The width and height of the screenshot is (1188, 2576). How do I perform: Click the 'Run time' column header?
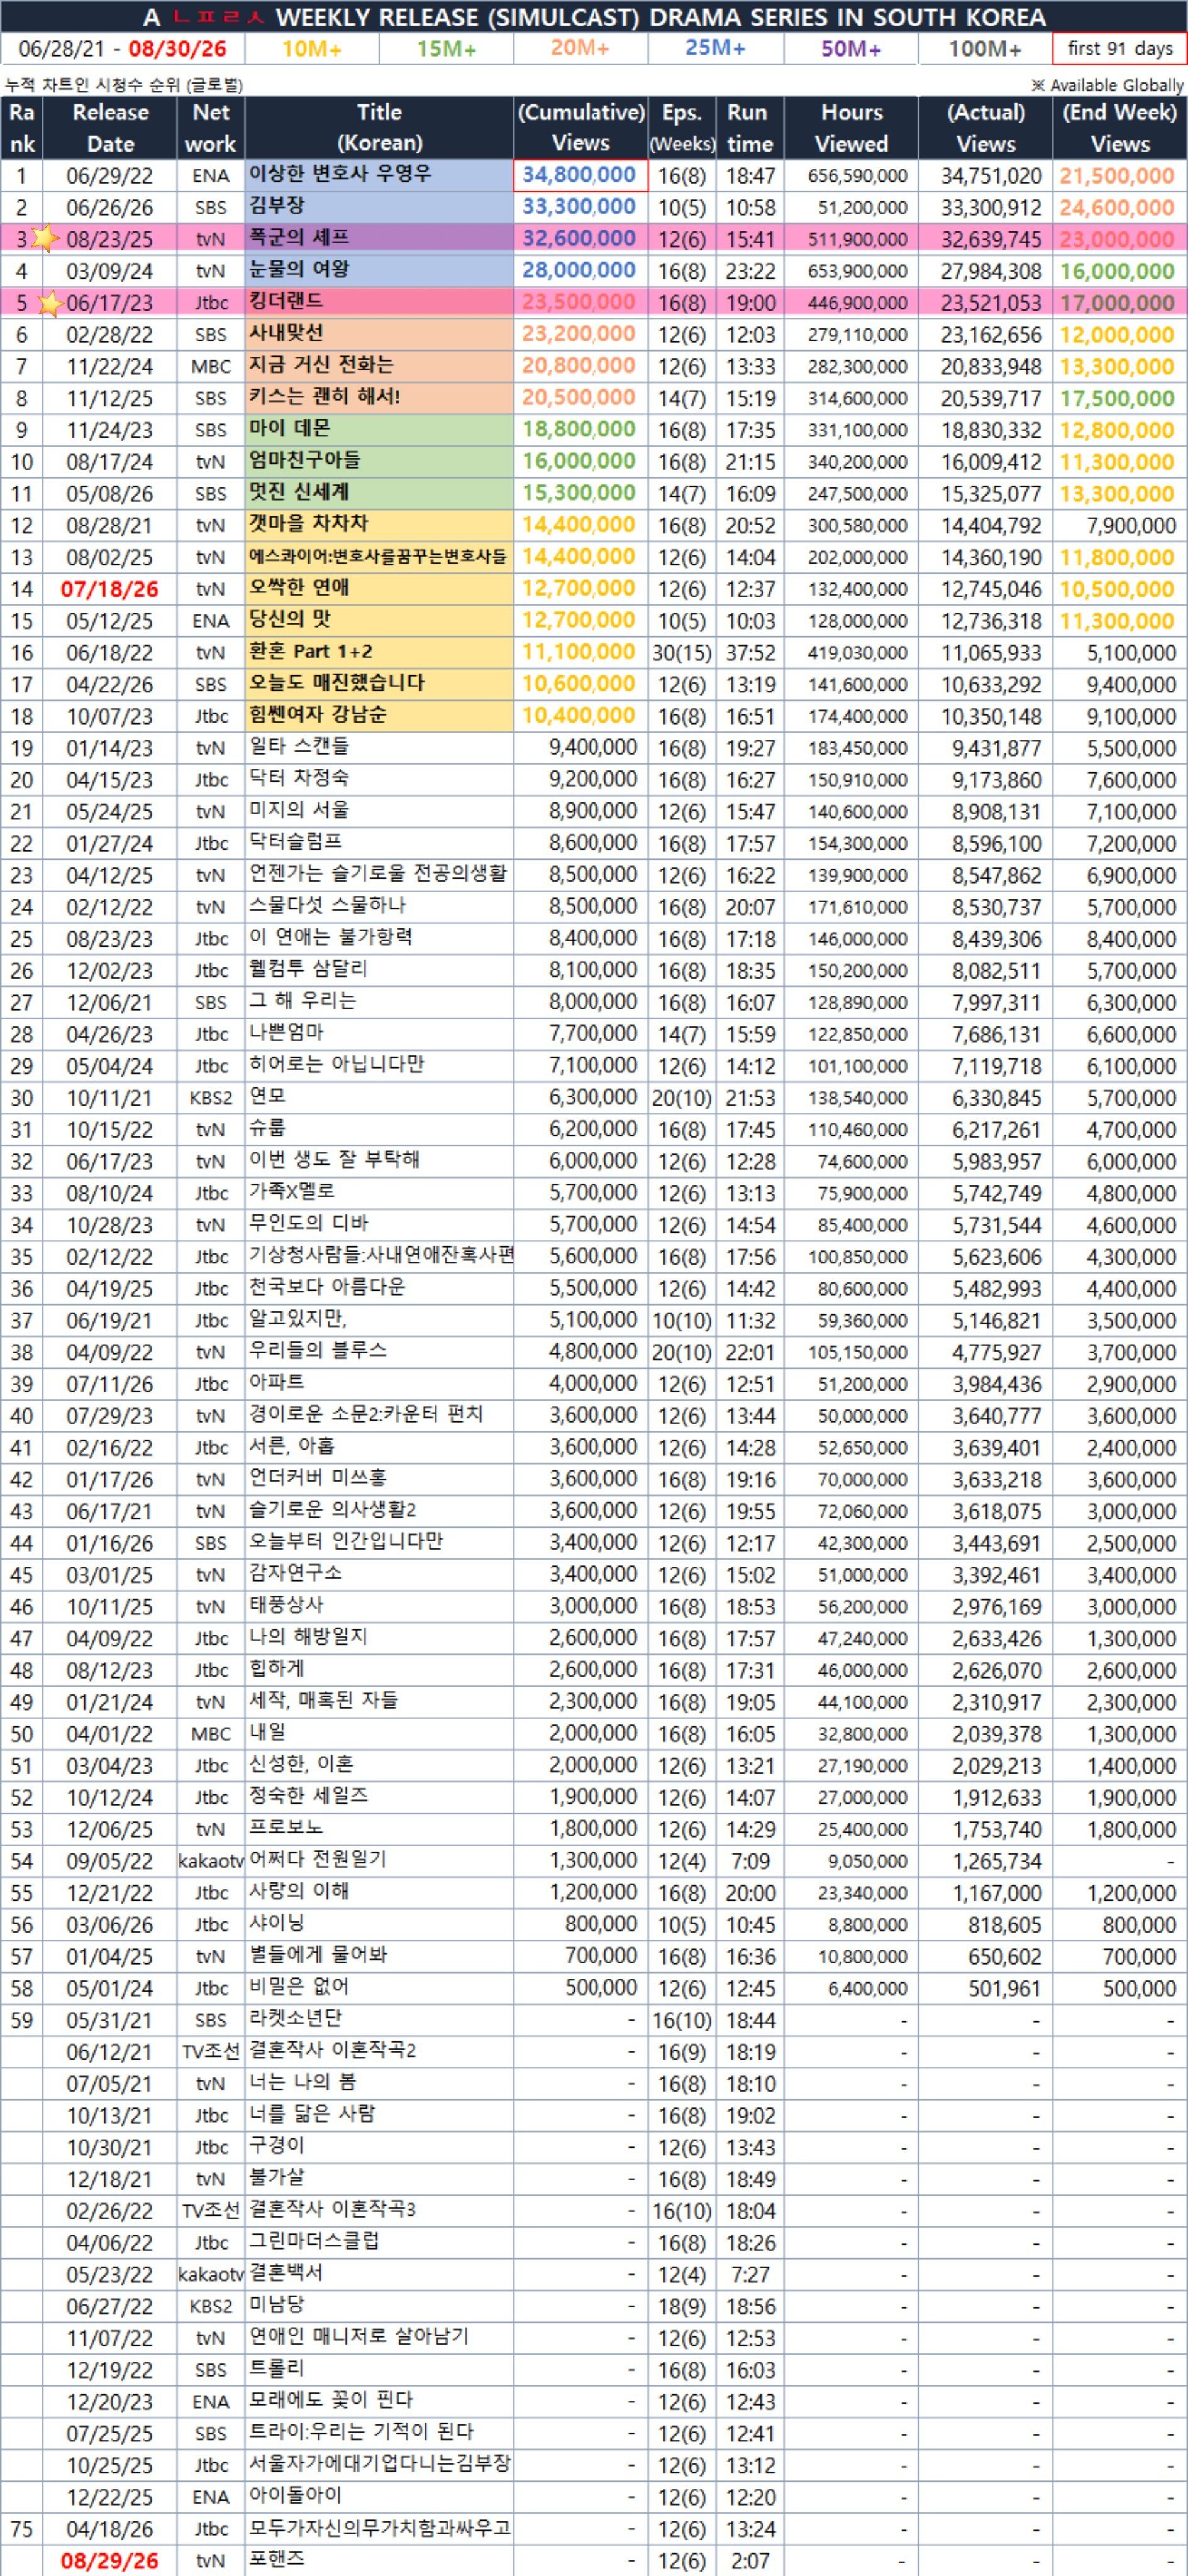point(750,128)
